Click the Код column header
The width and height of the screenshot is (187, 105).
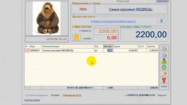tap(36, 46)
